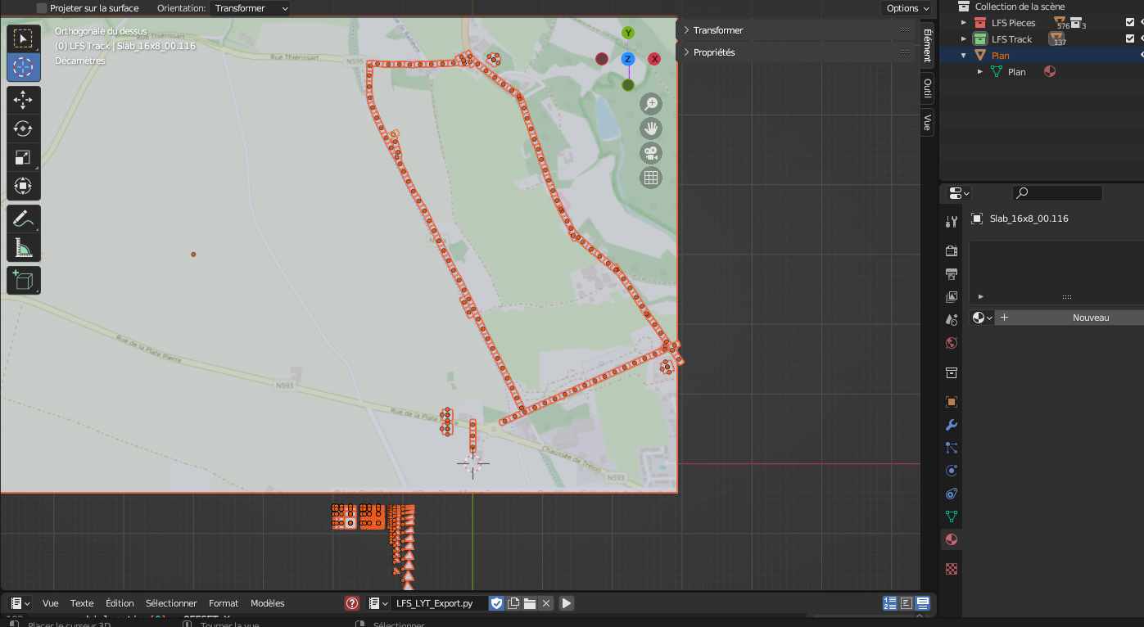Open the Sélectionner menu
The height and width of the screenshot is (627, 1144).
(x=171, y=603)
